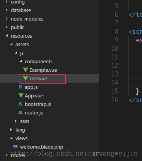Image resolution: width=142 pixels, height=161 pixels.
Task: Select the resources folder label
Action: tap(21, 36)
